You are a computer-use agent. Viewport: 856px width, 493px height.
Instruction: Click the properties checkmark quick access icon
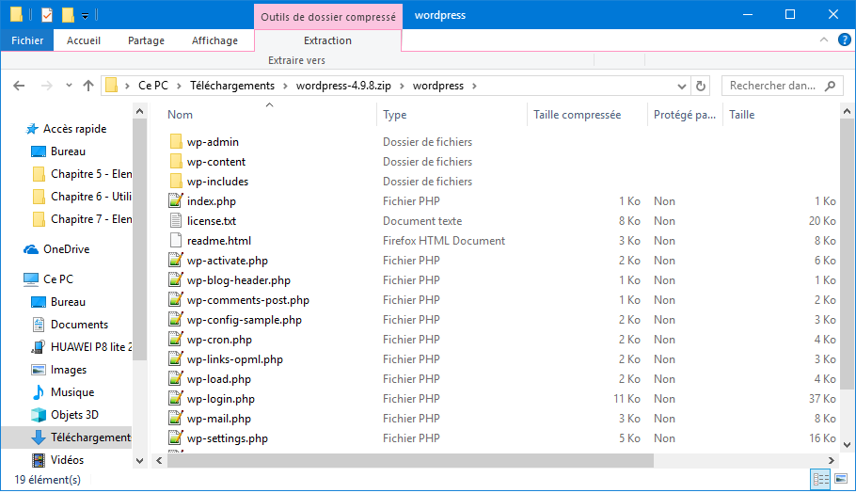(47, 15)
